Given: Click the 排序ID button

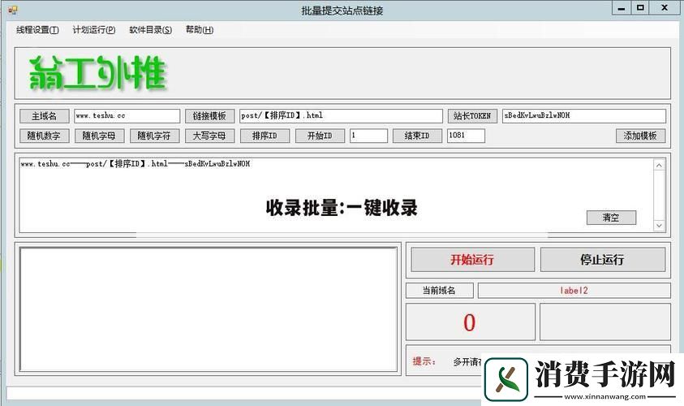Looking at the screenshot, I should (265, 136).
